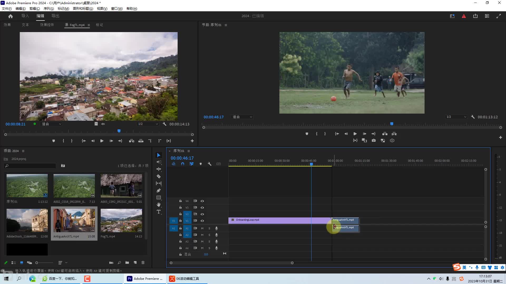This screenshot has width=506, height=284.
Task: Select the Track Select Forward tool
Action: coord(159,162)
